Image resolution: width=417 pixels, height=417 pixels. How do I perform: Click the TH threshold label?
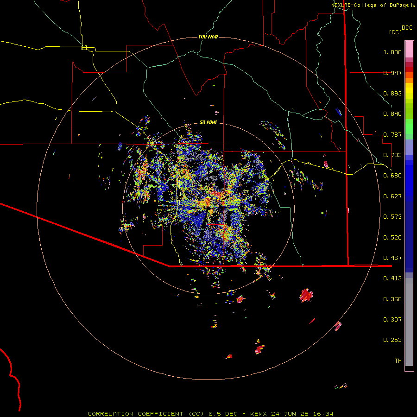pos(398,361)
